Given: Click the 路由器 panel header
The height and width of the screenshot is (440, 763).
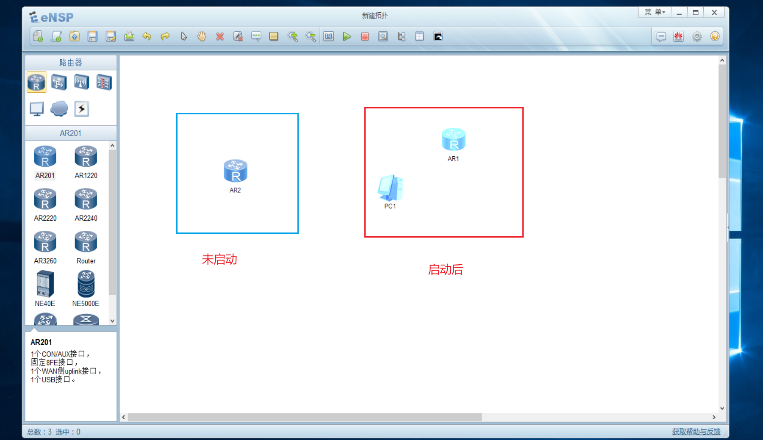Looking at the screenshot, I should coord(71,63).
